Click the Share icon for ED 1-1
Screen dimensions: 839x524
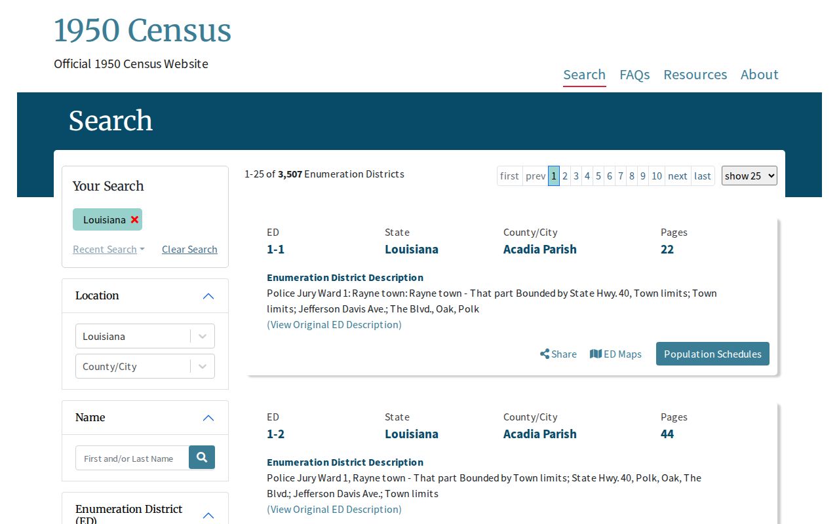click(x=558, y=354)
